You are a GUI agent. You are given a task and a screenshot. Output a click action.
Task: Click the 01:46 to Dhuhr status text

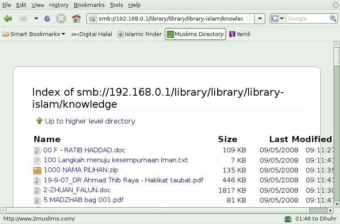click(316, 218)
